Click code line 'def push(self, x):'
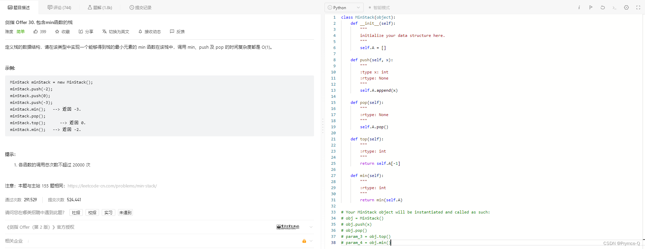The image size is (645, 249). [372, 60]
